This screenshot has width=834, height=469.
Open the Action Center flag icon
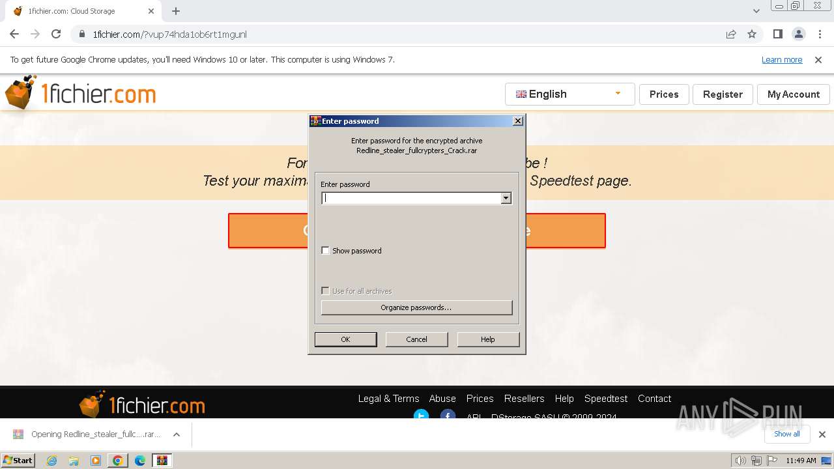tap(772, 461)
